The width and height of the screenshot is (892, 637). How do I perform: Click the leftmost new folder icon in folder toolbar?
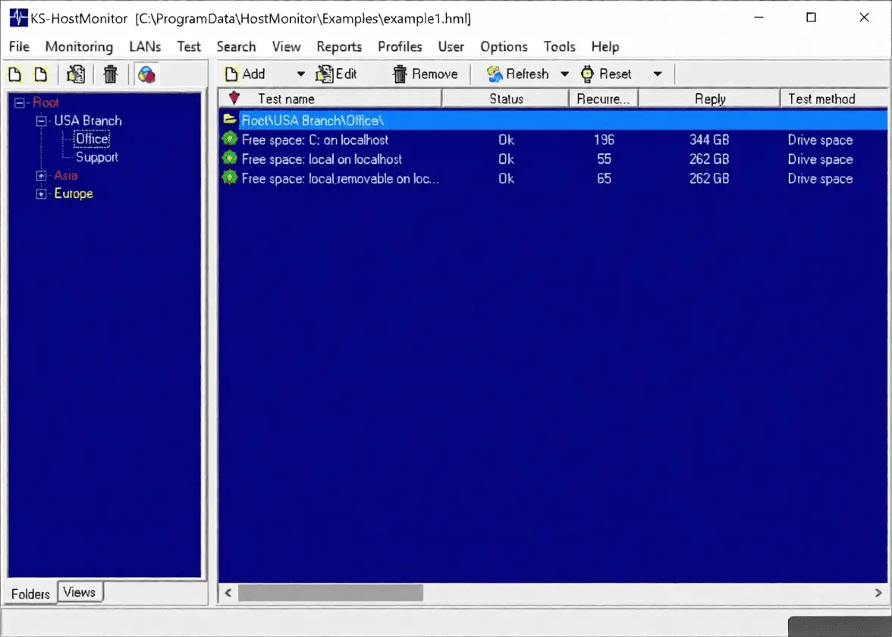click(15, 74)
